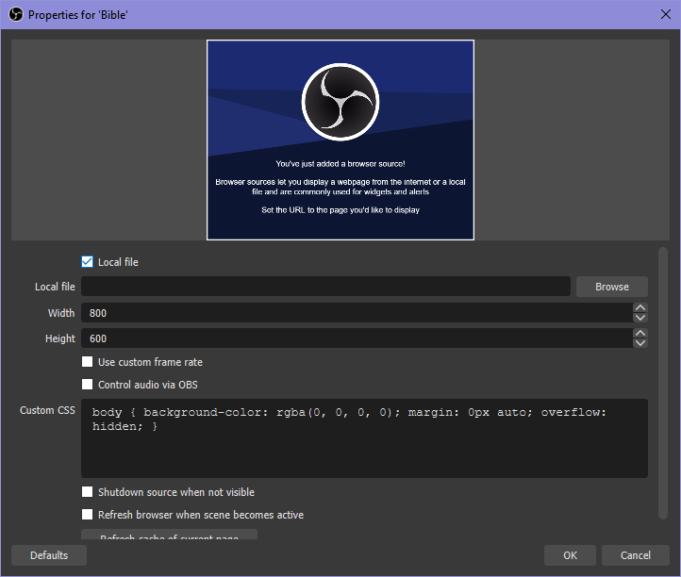The width and height of the screenshot is (681, 577).
Task: Browse for a local file
Action: tap(611, 287)
